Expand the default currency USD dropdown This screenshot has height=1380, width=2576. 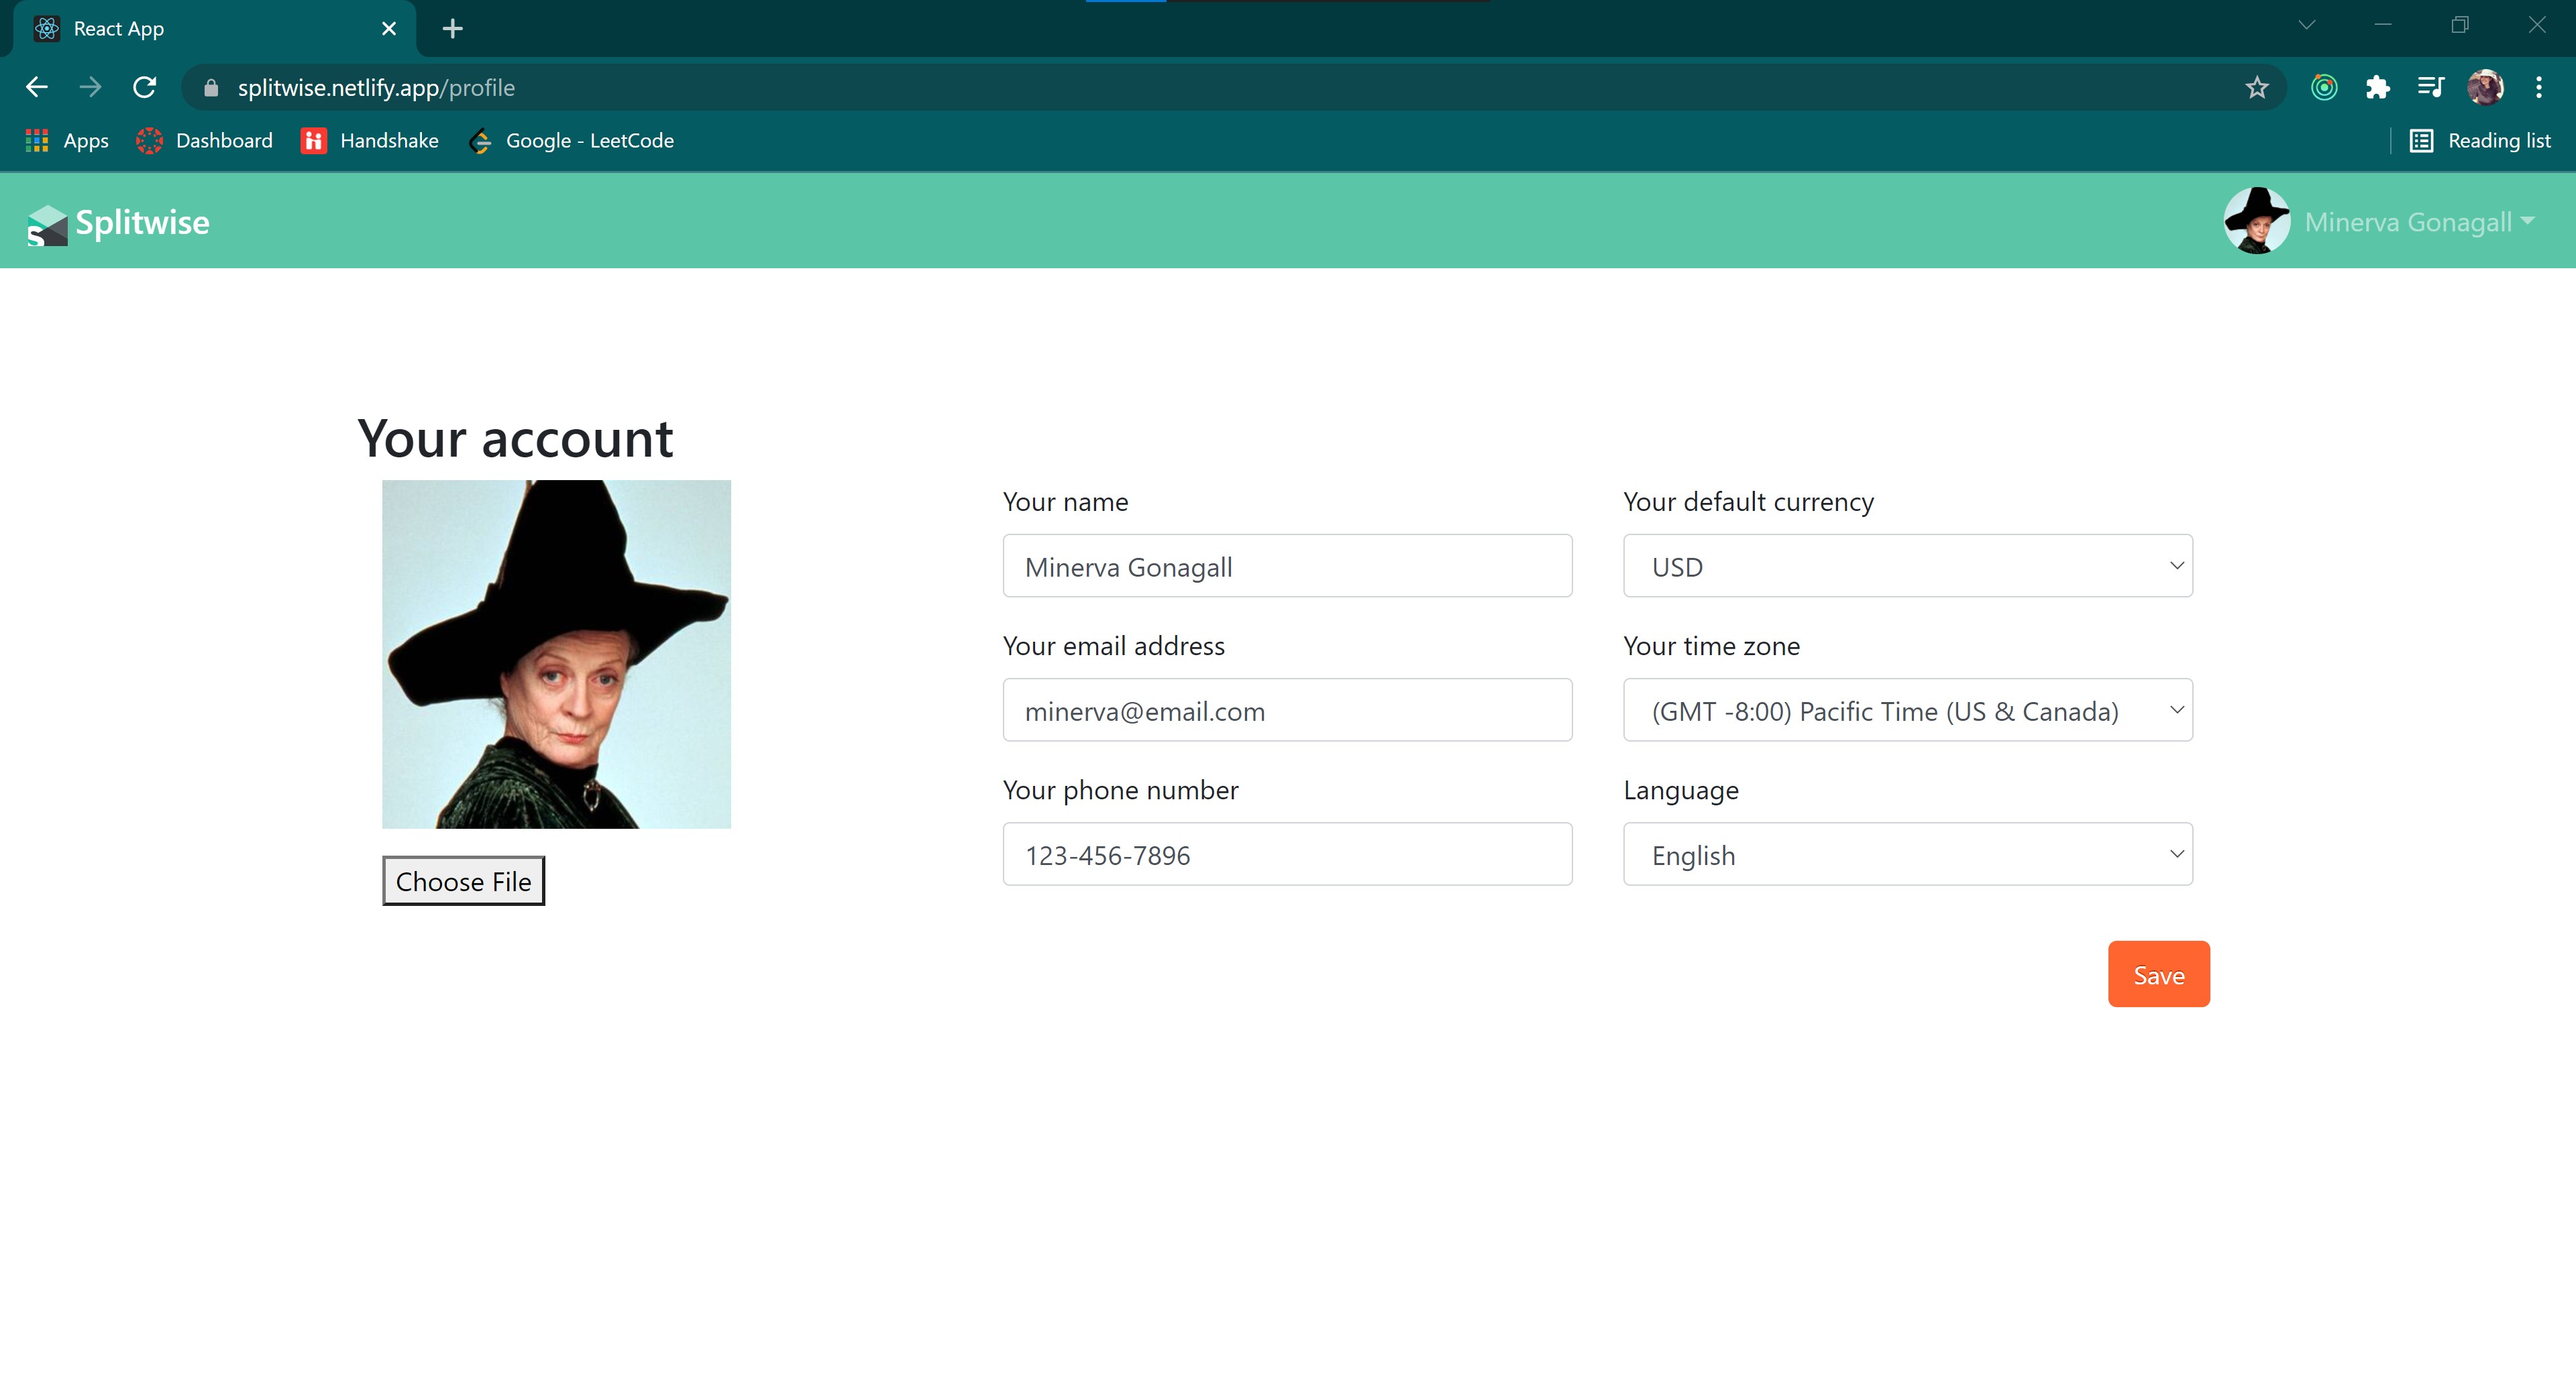[1907, 565]
